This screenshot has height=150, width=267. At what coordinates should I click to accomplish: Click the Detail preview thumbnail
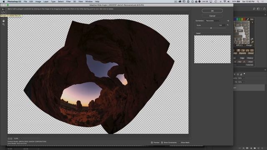[212, 49]
